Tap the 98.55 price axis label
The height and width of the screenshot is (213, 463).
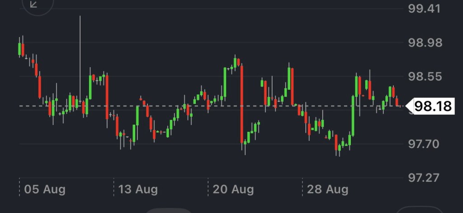[x=424, y=76]
